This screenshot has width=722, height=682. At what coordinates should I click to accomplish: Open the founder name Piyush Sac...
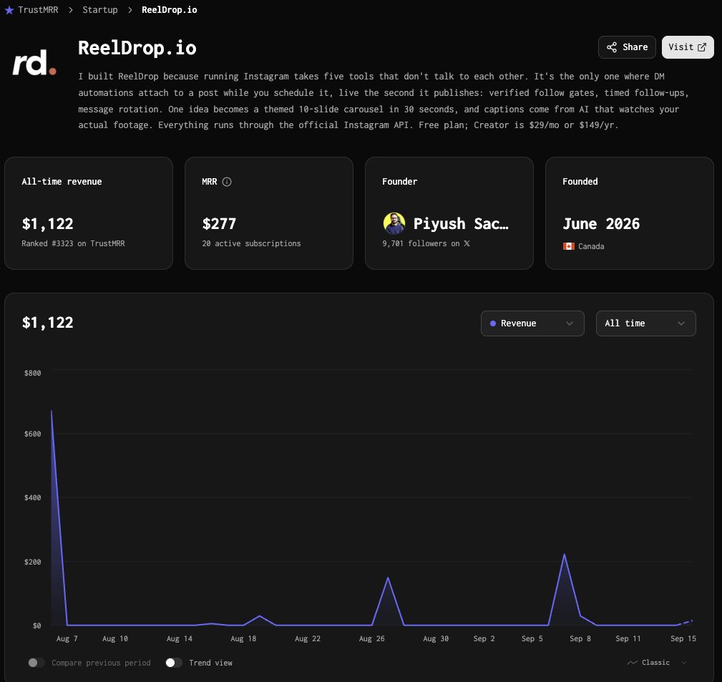click(461, 224)
